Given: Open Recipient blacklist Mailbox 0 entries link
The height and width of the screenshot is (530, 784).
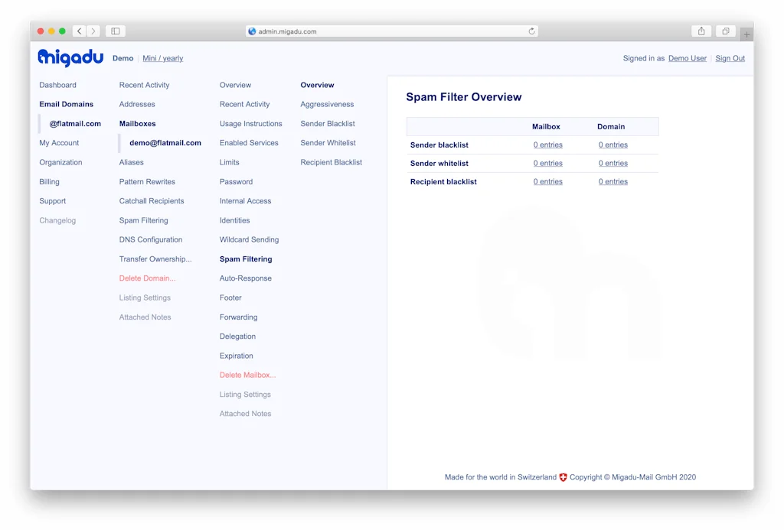Looking at the screenshot, I should point(547,182).
